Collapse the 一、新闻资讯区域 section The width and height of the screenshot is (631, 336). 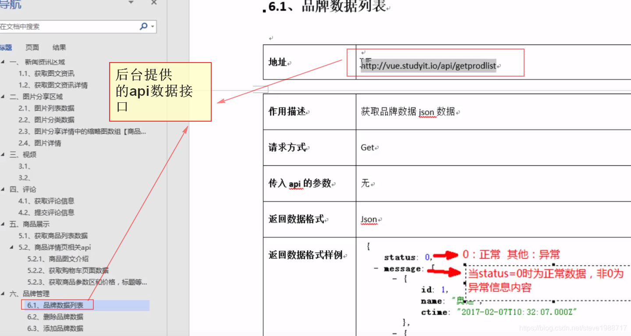point(3,62)
